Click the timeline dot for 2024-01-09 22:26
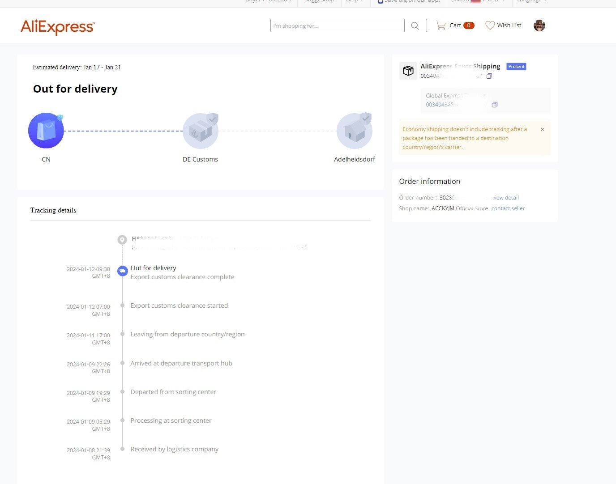The width and height of the screenshot is (616, 484). [x=122, y=363]
